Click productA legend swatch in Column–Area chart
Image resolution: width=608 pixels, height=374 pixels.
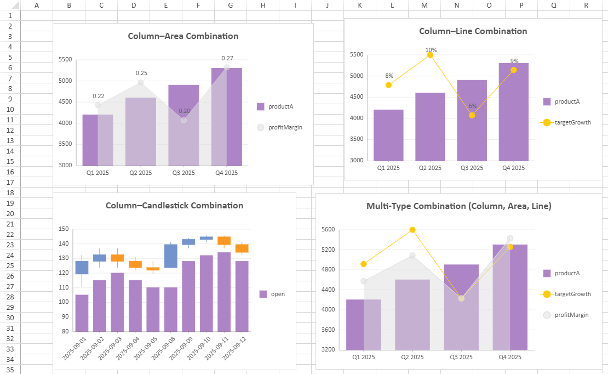(261, 106)
